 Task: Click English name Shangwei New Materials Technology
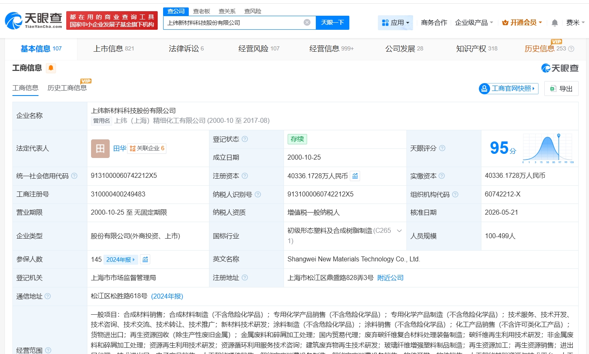(x=354, y=259)
